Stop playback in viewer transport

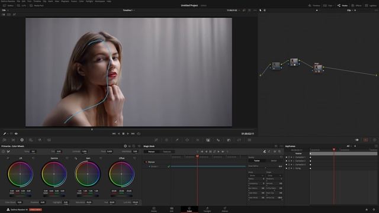click(123, 134)
